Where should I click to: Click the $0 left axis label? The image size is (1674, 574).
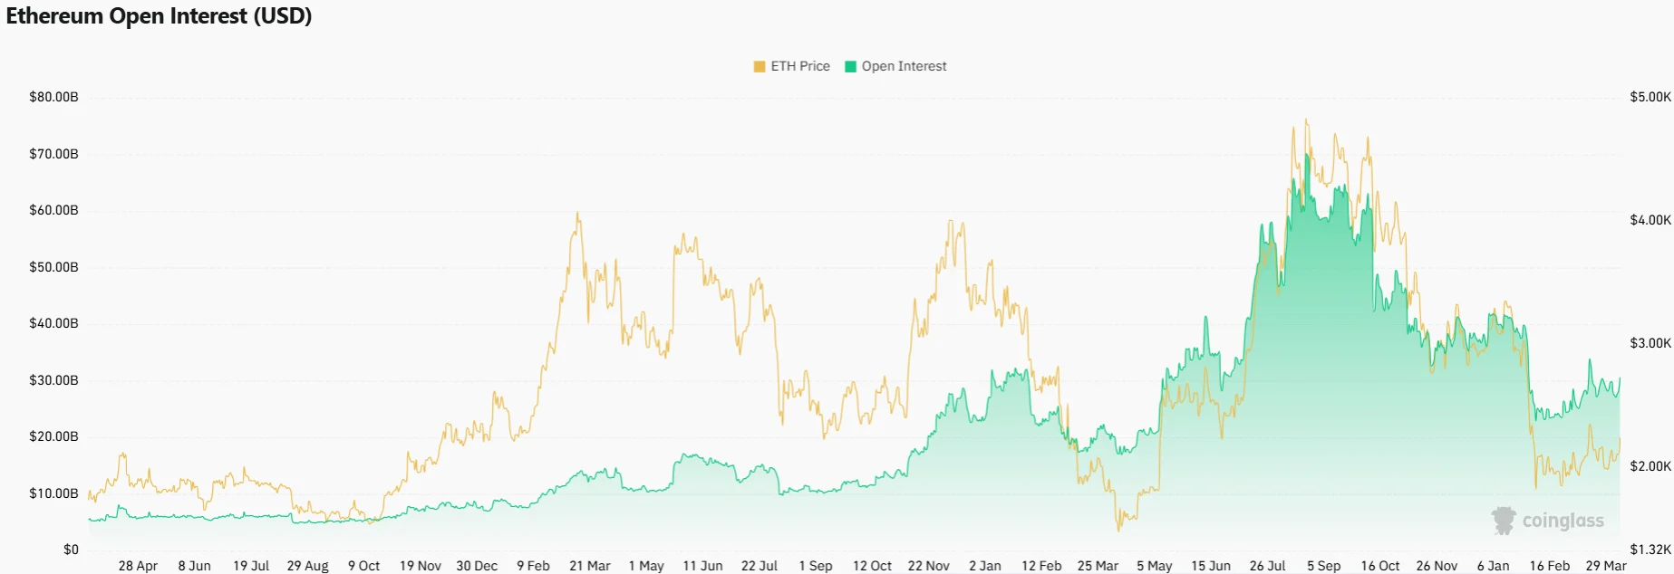[x=71, y=550]
